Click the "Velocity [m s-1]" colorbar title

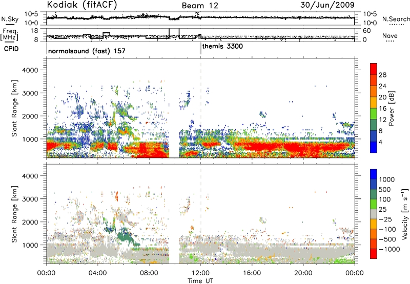click(x=405, y=214)
